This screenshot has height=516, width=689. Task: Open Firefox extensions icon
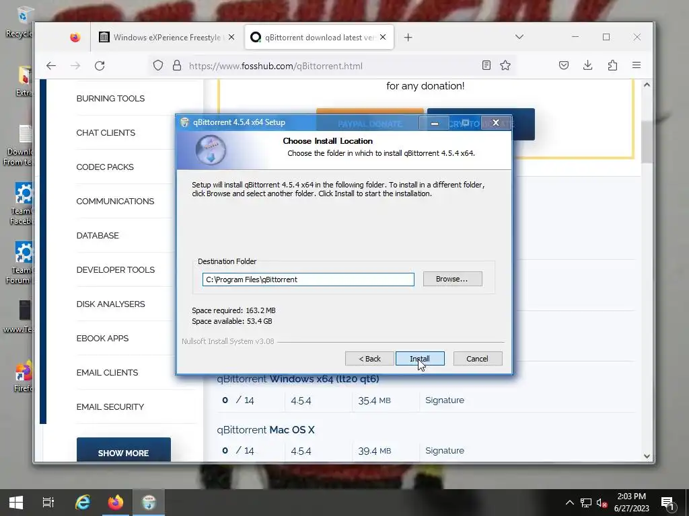click(x=612, y=66)
